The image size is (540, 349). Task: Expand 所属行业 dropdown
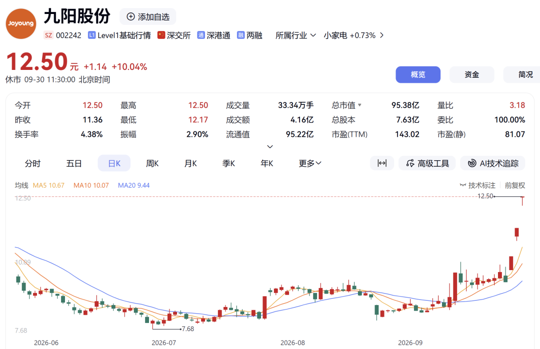[x=295, y=35]
